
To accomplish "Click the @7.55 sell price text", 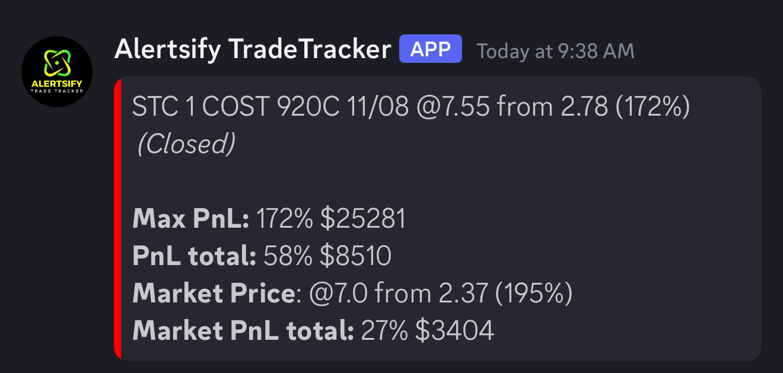I will (453, 107).
